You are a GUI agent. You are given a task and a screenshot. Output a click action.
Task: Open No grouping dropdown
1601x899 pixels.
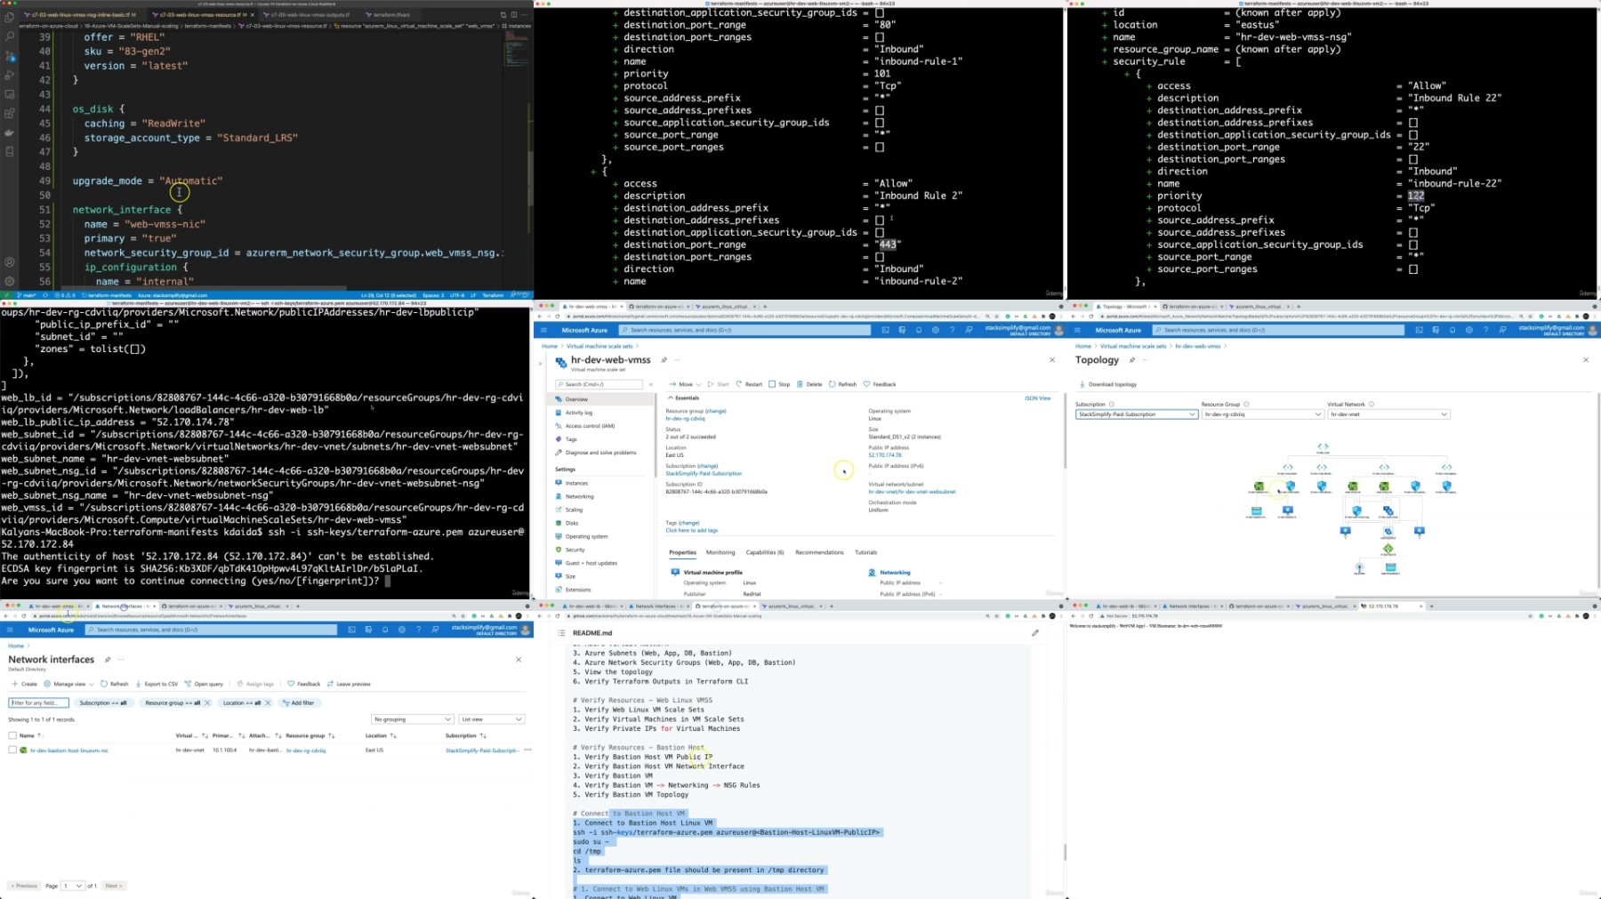tap(413, 719)
